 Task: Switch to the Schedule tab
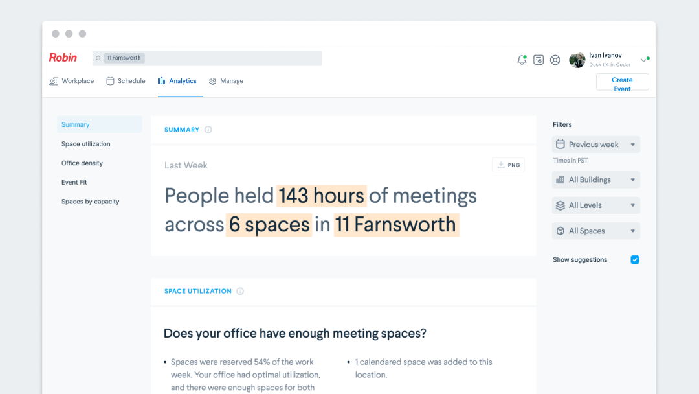(126, 81)
